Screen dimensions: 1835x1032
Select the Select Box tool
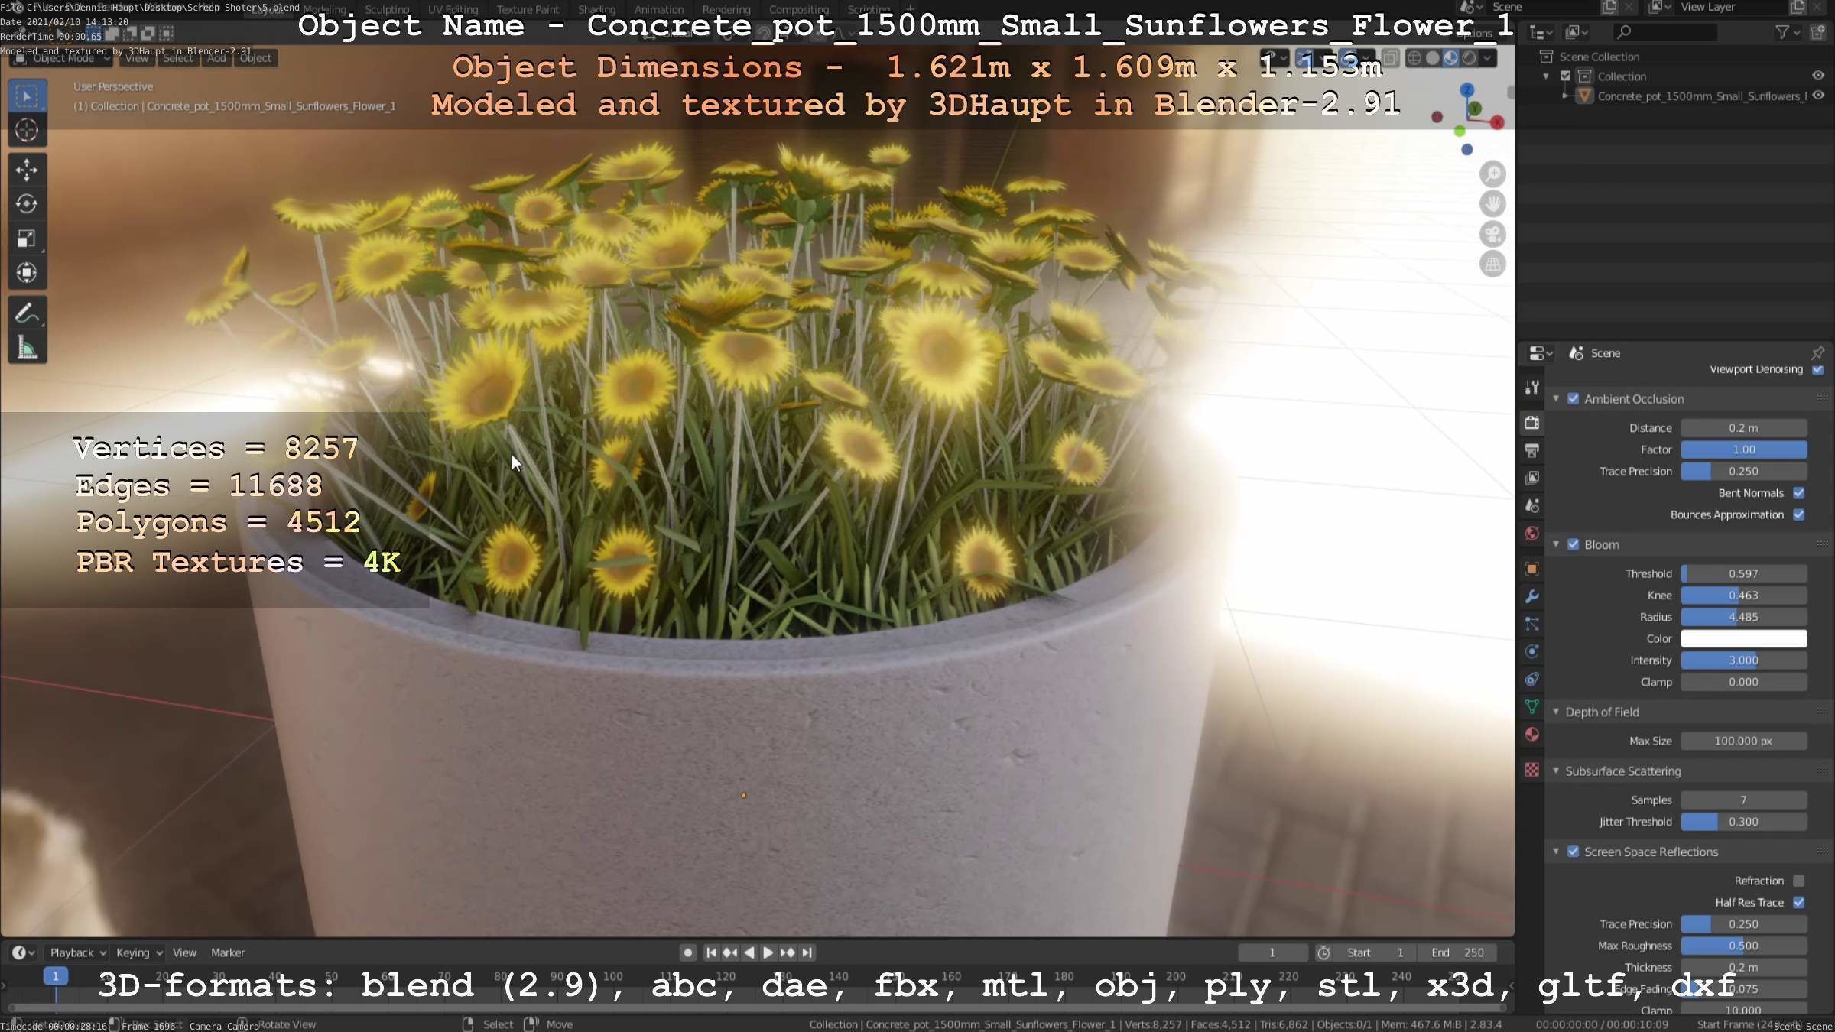27,96
